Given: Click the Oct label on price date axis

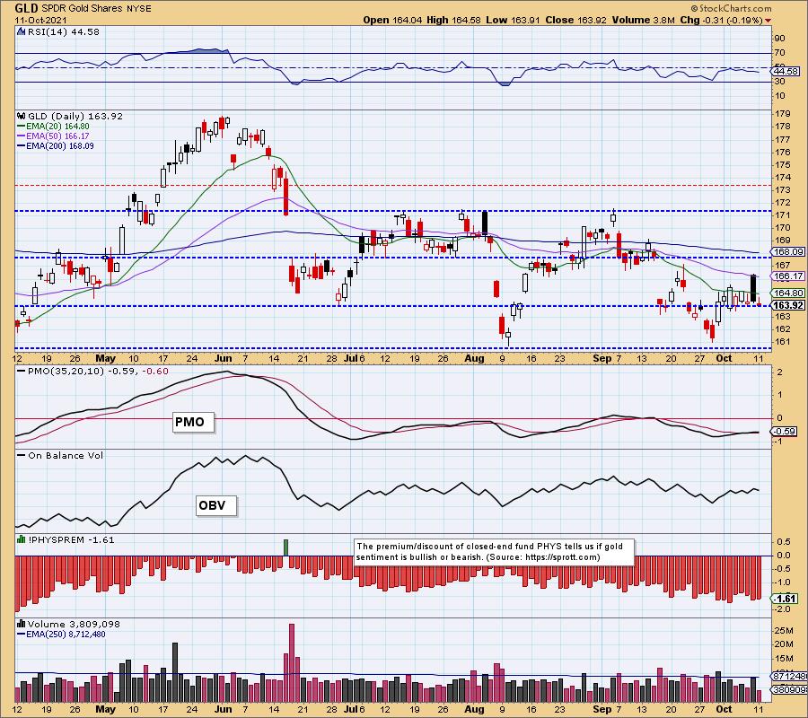Looking at the screenshot, I should 724,358.
